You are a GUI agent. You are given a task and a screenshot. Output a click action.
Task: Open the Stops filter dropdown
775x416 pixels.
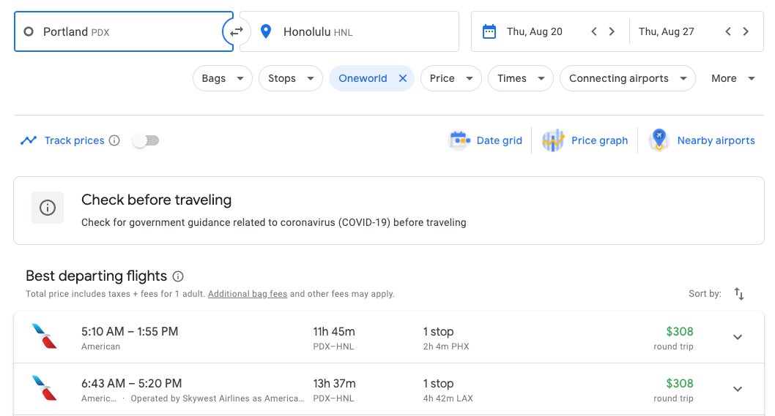tap(290, 78)
